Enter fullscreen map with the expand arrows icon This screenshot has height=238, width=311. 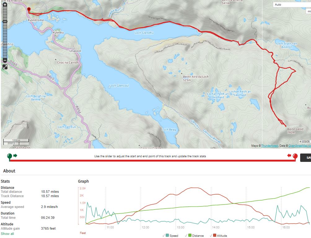click(x=5, y=67)
